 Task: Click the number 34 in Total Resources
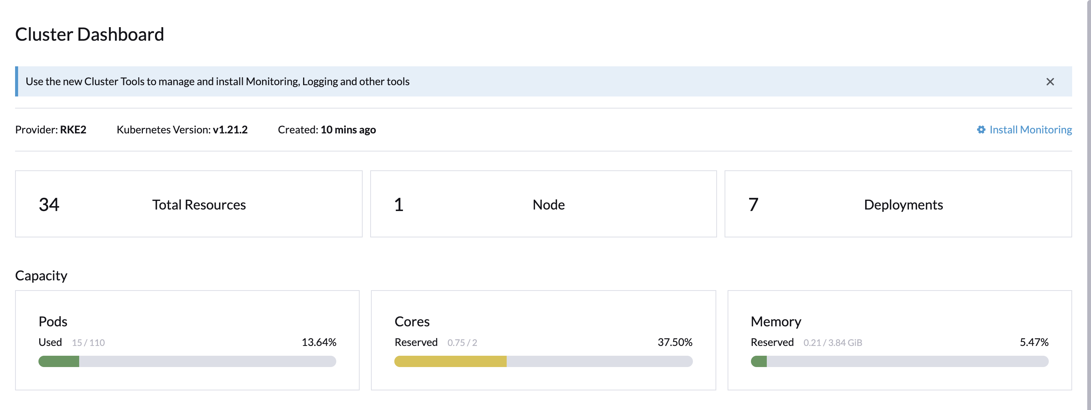49,205
